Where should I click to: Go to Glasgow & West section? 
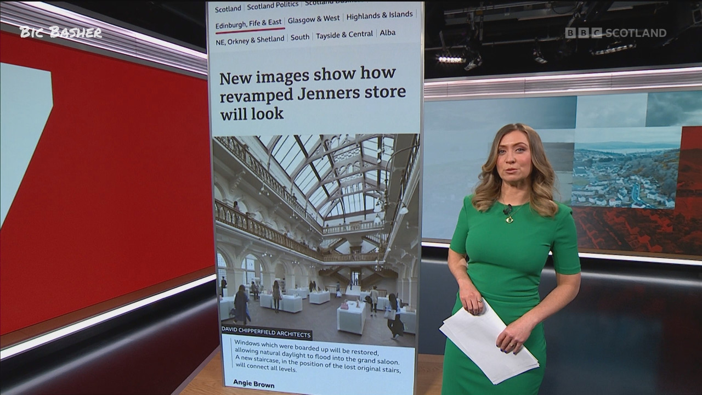pos(314,19)
